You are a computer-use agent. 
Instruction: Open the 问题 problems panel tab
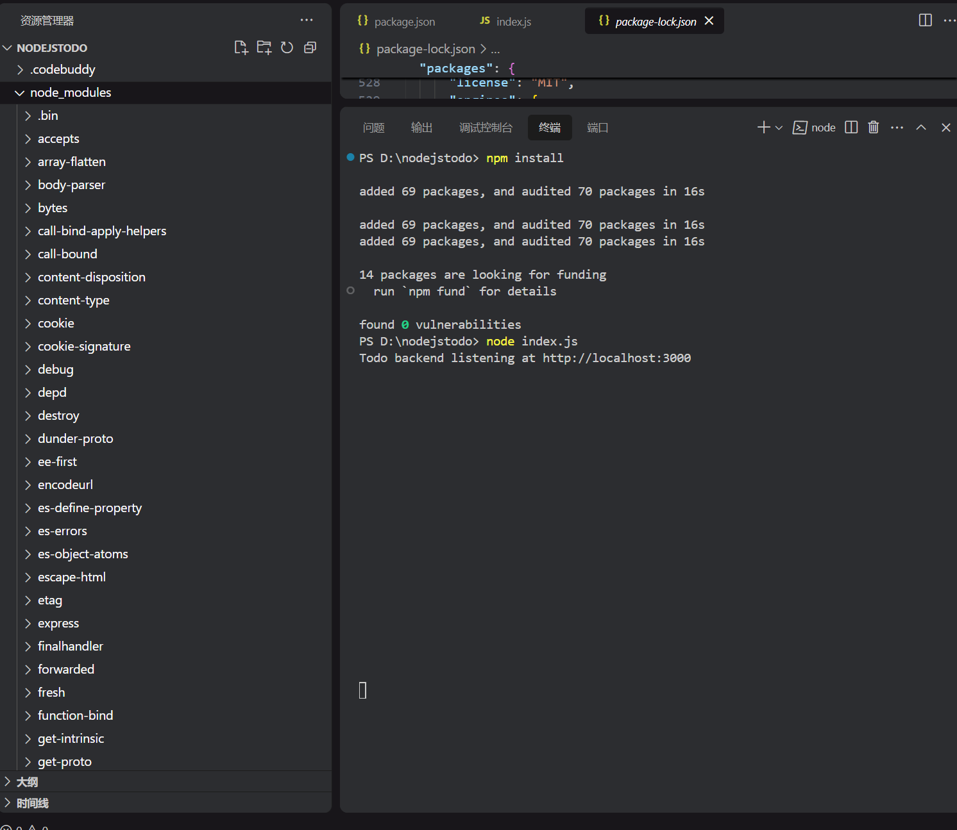(x=373, y=128)
